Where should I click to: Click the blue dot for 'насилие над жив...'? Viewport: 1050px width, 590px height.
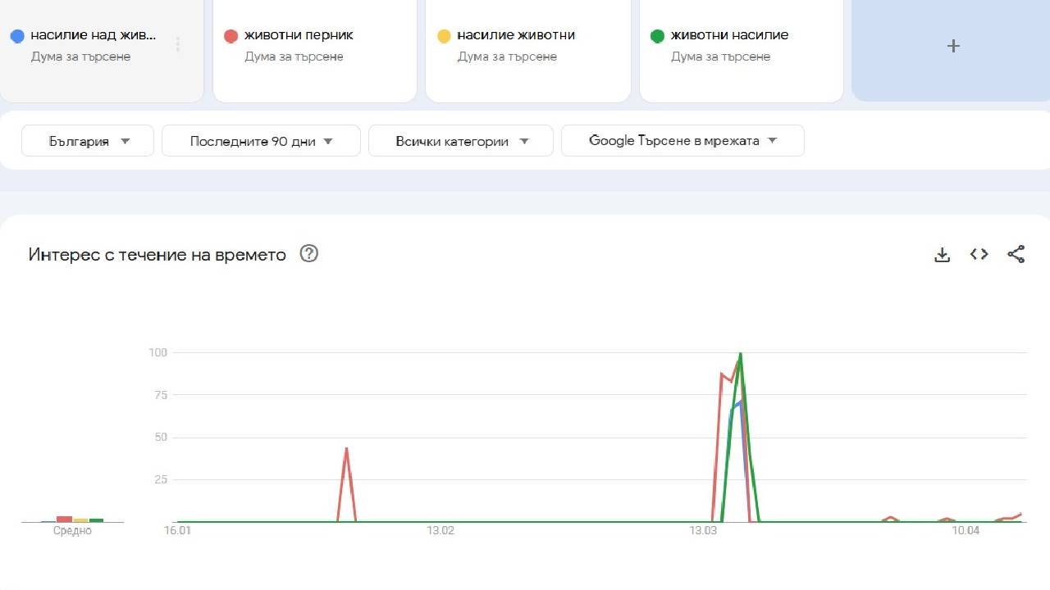(18, 35)
